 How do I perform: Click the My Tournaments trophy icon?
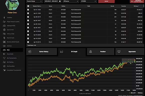4,58
